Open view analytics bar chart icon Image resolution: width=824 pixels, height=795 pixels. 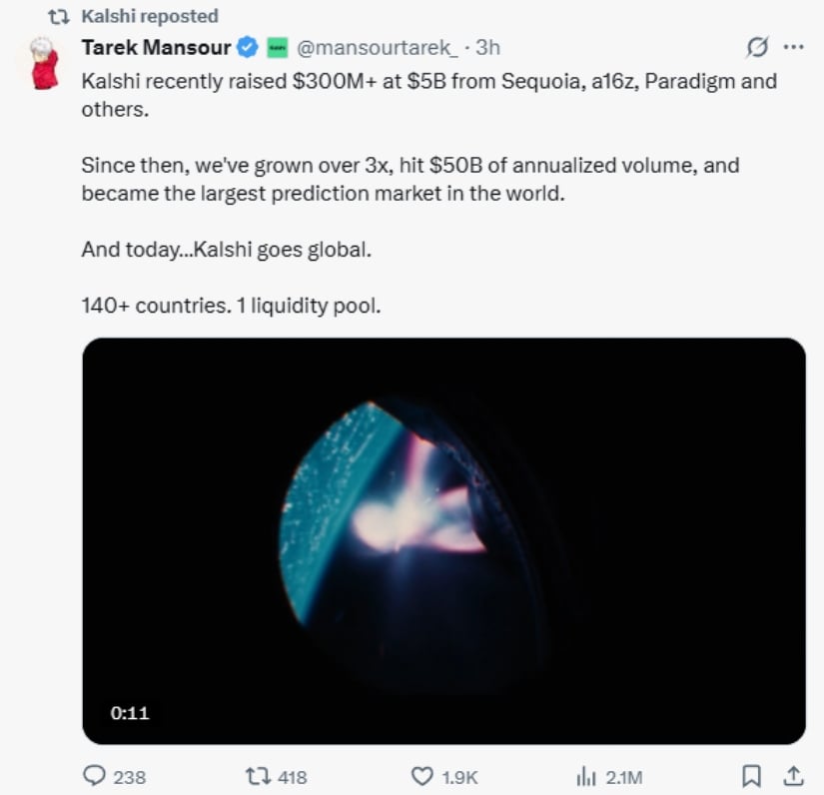click(586, 775)
